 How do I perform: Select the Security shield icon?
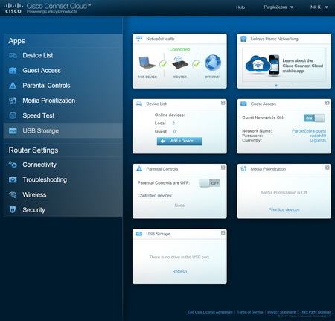13,210
